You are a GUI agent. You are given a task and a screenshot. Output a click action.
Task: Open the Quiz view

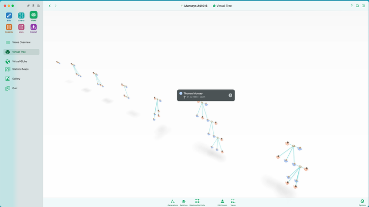(21, 88)
